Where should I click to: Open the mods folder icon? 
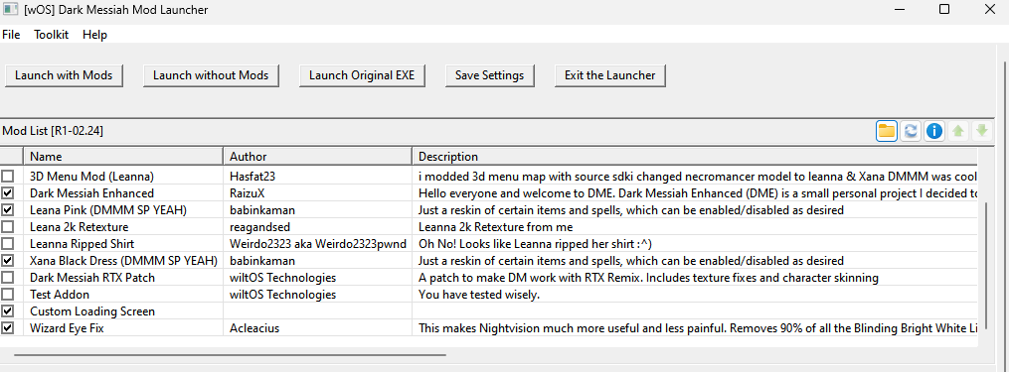(x=886, y=131)
